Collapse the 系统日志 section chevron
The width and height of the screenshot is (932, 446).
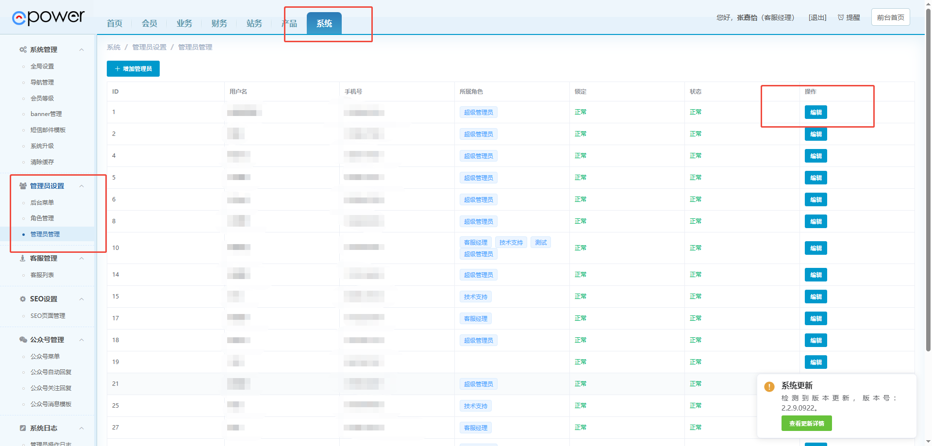click(x=82, y=428)
